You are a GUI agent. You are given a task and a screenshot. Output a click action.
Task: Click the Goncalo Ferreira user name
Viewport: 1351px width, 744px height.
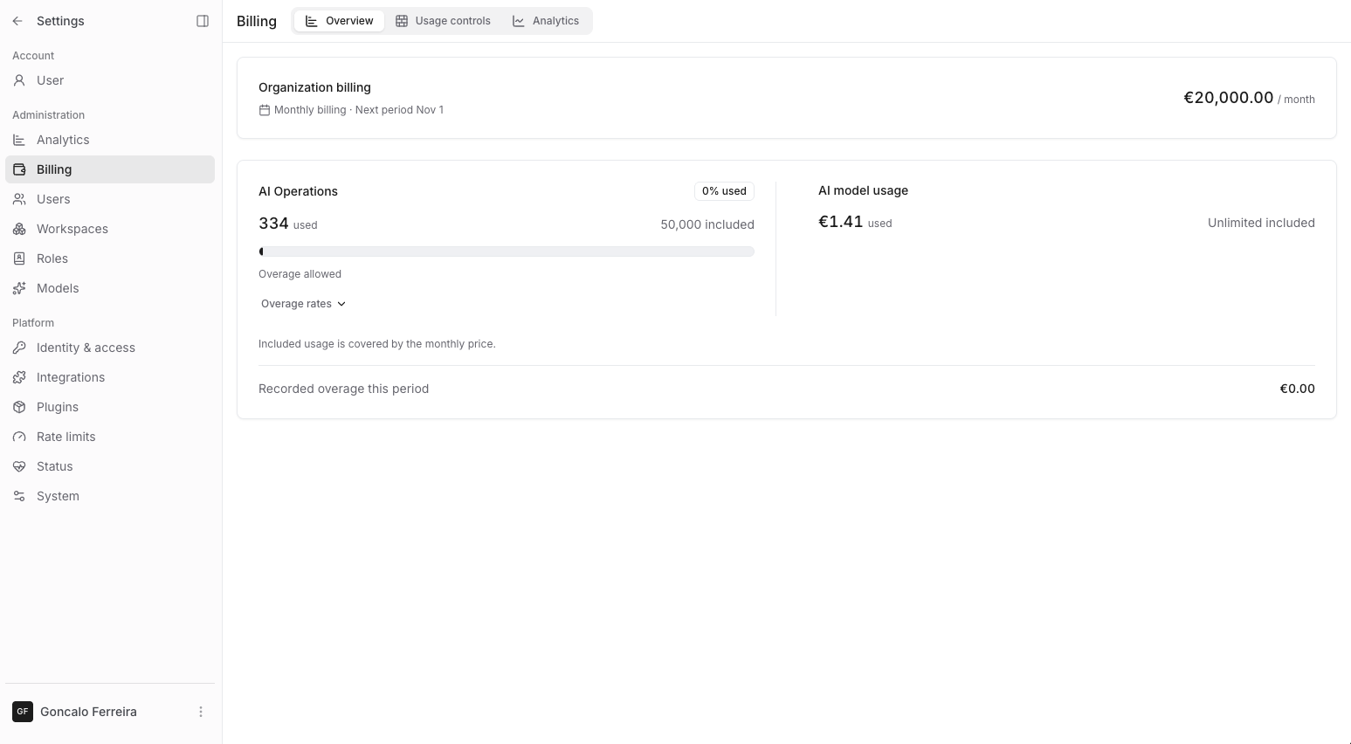(88, 712)
